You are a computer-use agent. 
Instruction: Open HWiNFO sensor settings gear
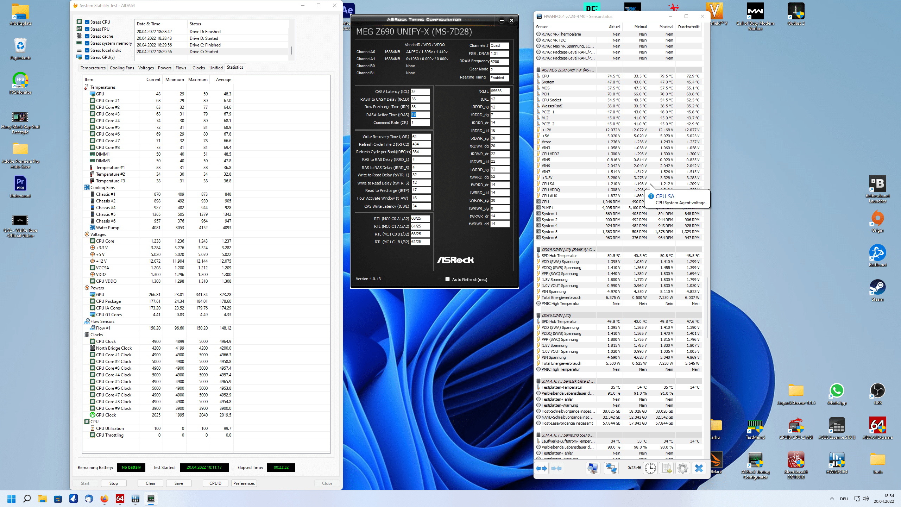click(683, 468)
